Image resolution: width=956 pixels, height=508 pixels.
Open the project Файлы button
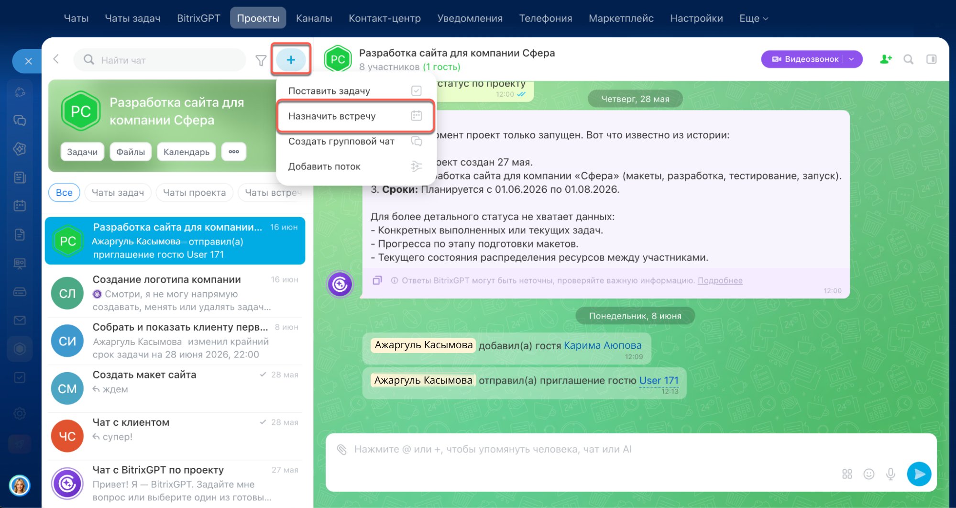tap(131, 152)
